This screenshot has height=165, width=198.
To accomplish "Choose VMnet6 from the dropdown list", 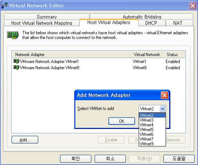I will pos(152,134).
